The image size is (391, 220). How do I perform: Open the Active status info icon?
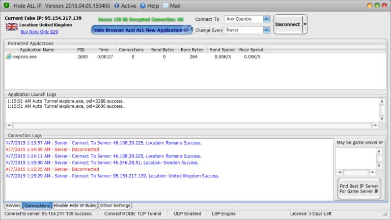point(117,6)
